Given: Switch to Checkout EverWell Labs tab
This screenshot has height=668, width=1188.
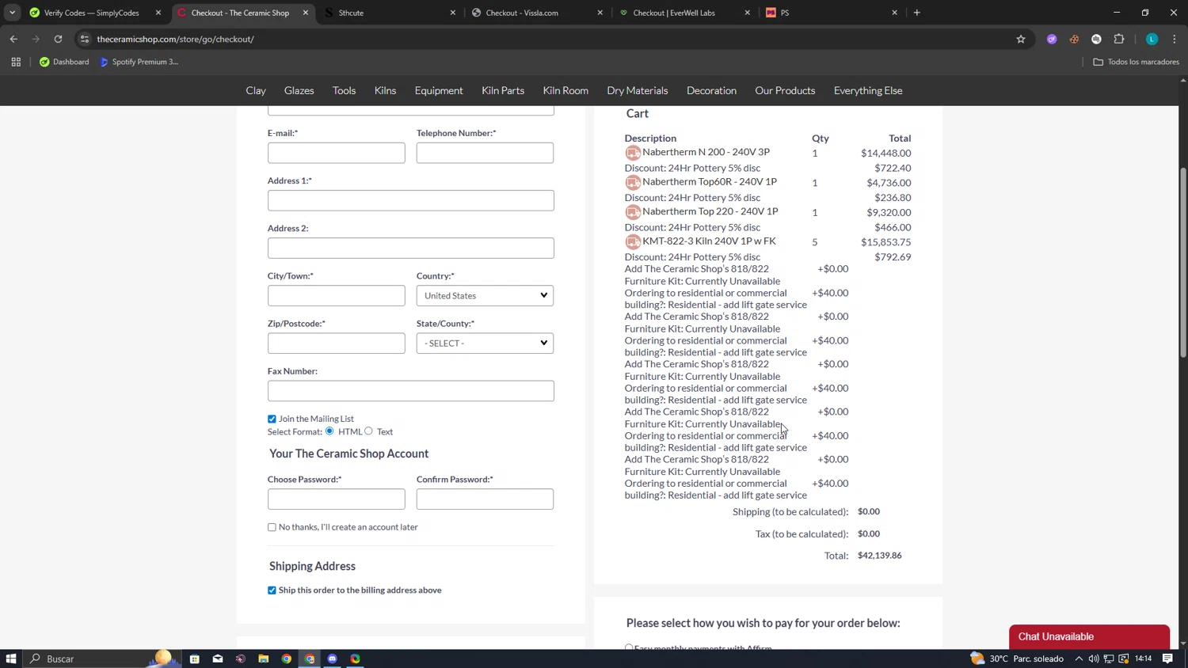Looking at the screenshot, I should point(685,13).
